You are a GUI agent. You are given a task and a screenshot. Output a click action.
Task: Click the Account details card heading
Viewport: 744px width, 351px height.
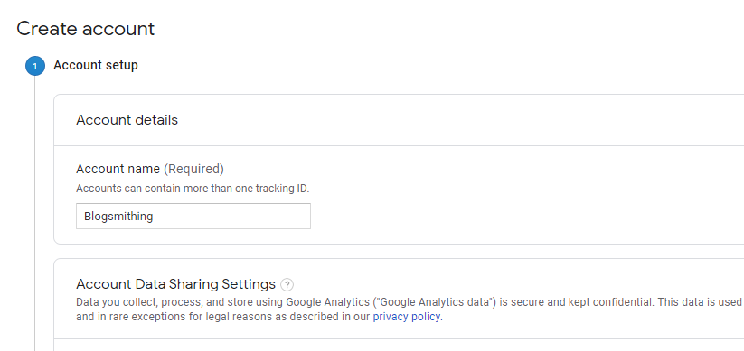pyautogui.click(x=127, y=120)
